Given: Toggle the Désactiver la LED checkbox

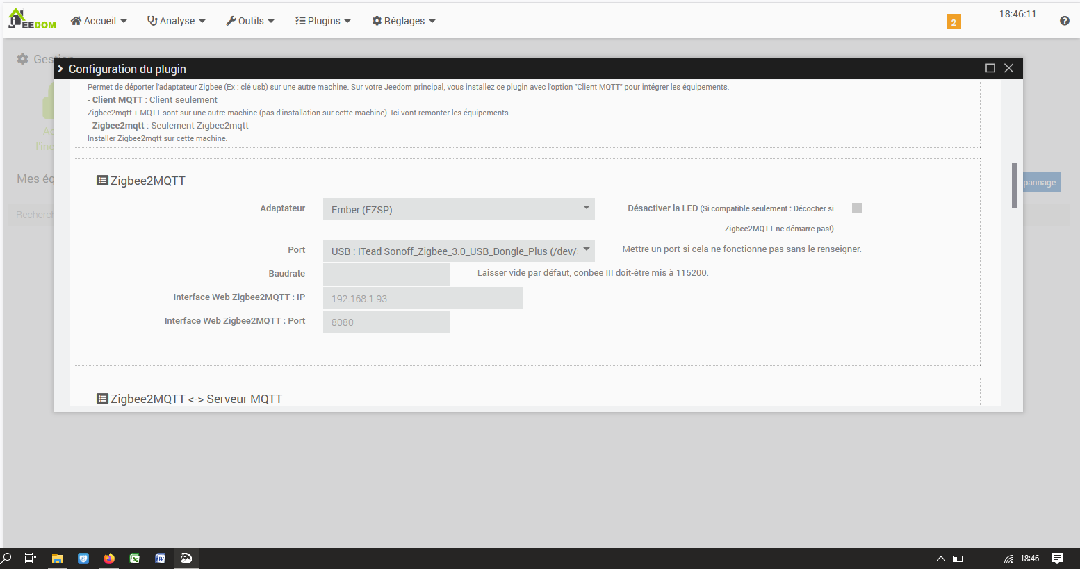Looking at the screenshot, I should coord(857,208).
